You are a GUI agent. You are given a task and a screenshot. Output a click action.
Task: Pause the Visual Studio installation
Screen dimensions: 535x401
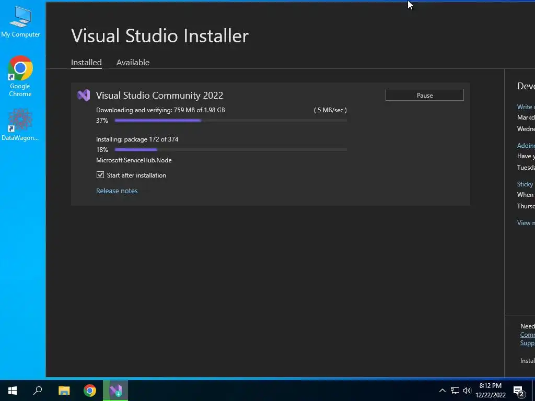[x=424, y=95]
